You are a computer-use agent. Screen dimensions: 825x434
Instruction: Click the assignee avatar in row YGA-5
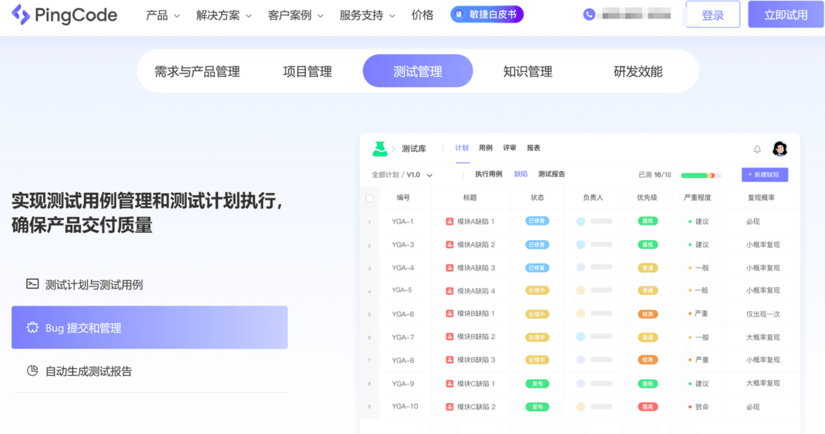pos(581,290)
